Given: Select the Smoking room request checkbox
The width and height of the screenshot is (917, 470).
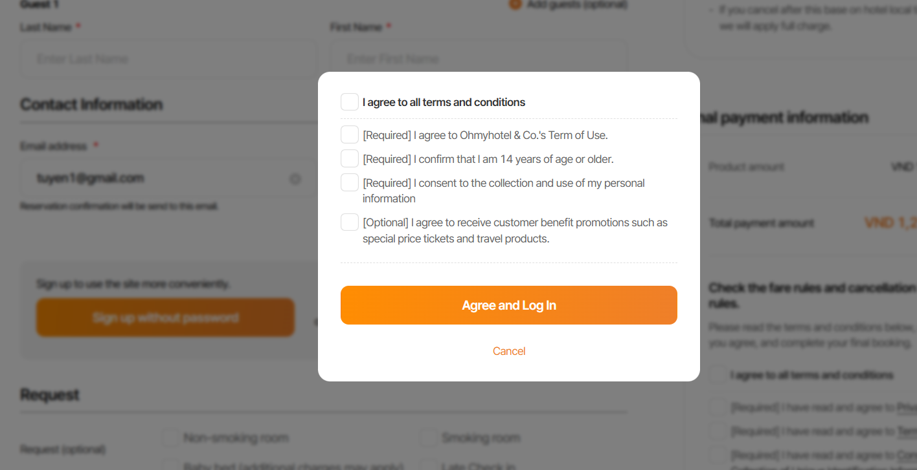Looking at the screenshot, I should coord(428,438).
